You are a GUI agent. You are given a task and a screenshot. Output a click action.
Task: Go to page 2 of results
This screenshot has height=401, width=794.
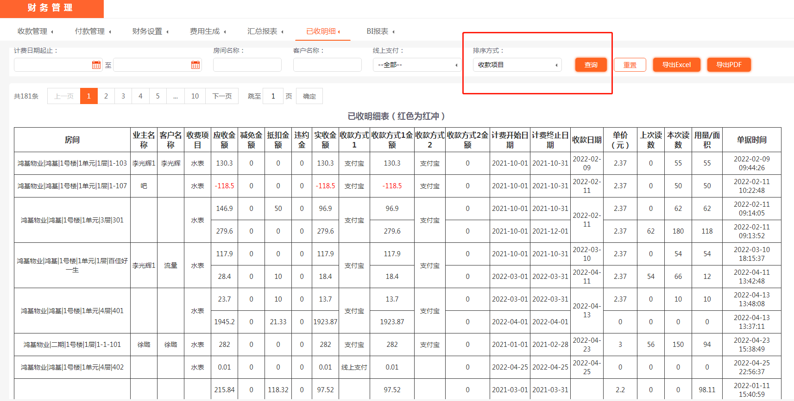pos(106,96)
